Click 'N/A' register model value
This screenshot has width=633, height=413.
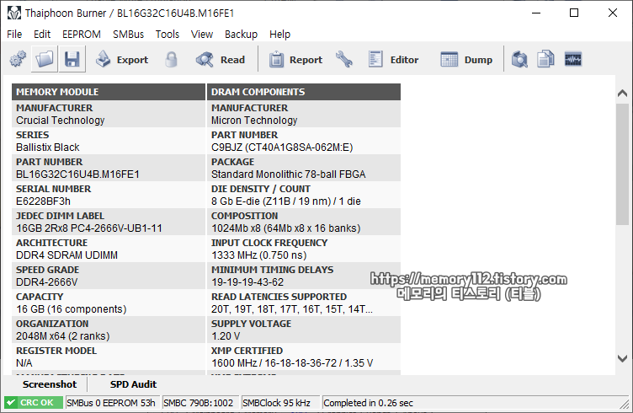pos(24,363)
